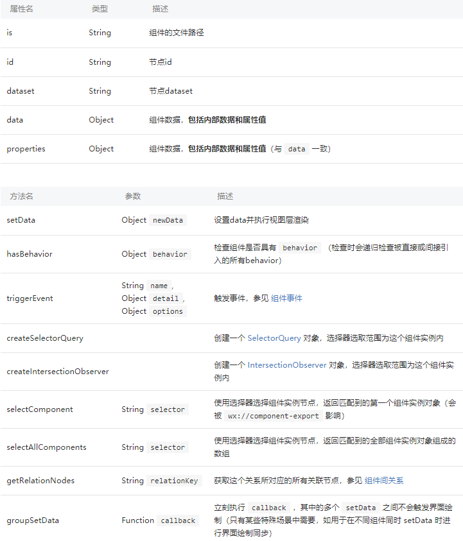Open the 组件间关系 link
Screen dimensions: 463x541
384,481
